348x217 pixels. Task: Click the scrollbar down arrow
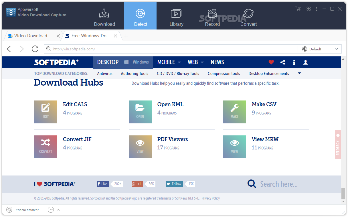[x=343, y=202]
